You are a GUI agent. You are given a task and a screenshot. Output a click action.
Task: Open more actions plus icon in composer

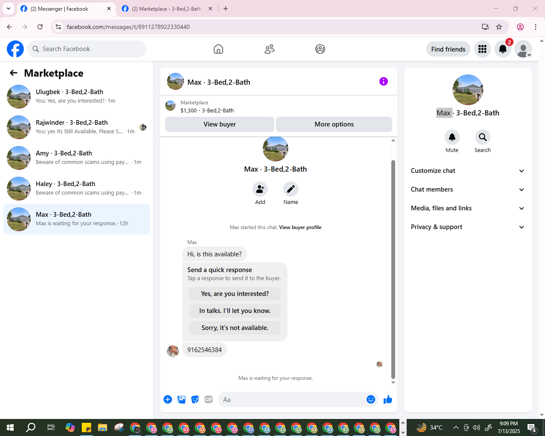click(168, 399)
